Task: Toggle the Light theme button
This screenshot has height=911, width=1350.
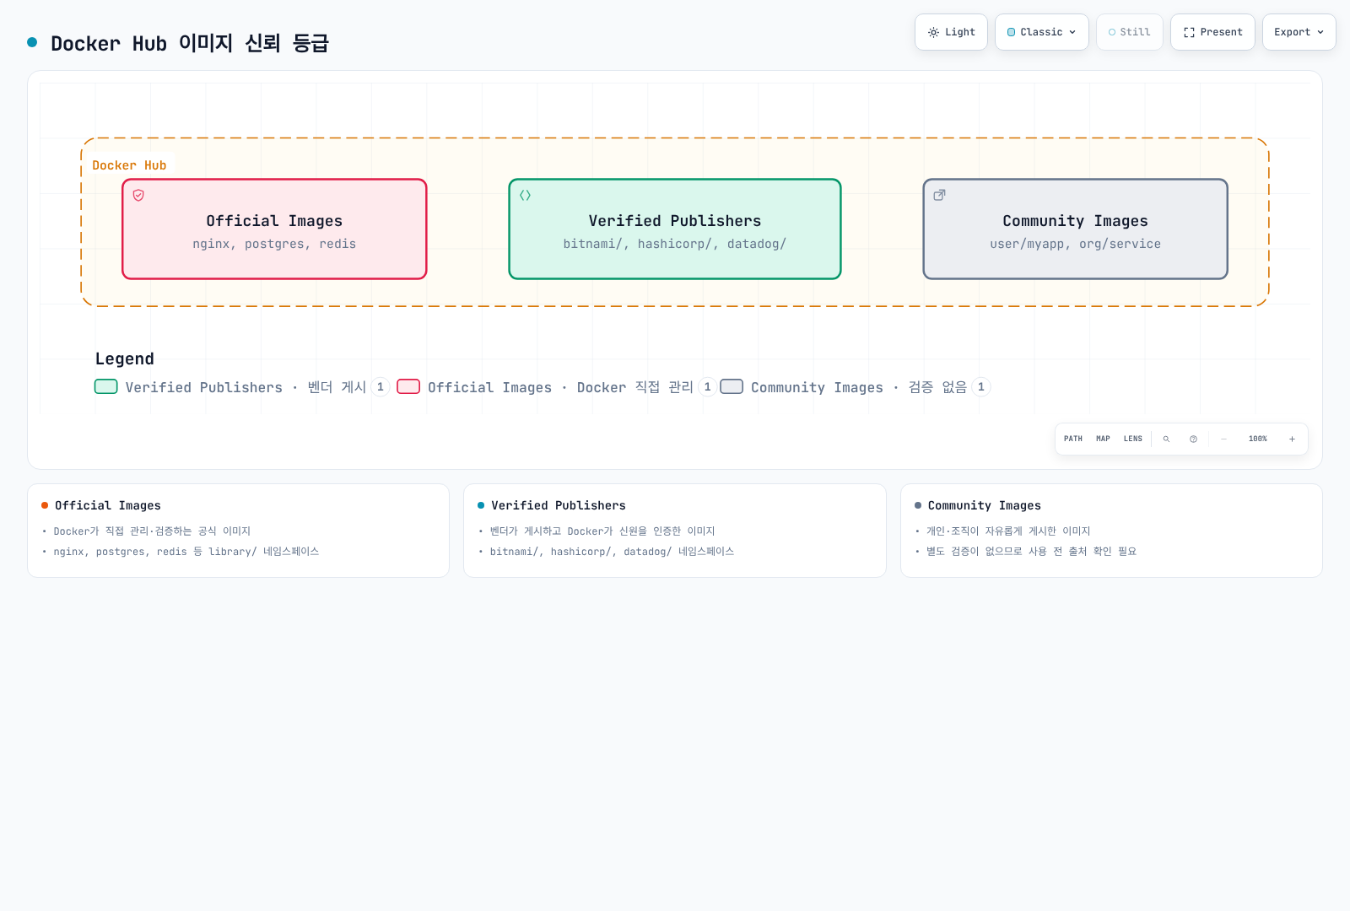Action: point(951,32)
